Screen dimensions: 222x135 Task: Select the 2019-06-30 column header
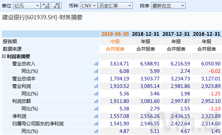point(115,34)
